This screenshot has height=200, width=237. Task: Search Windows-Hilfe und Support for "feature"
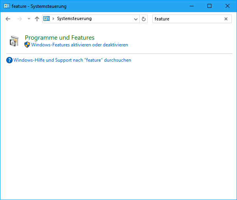click(x=72, y=60)
